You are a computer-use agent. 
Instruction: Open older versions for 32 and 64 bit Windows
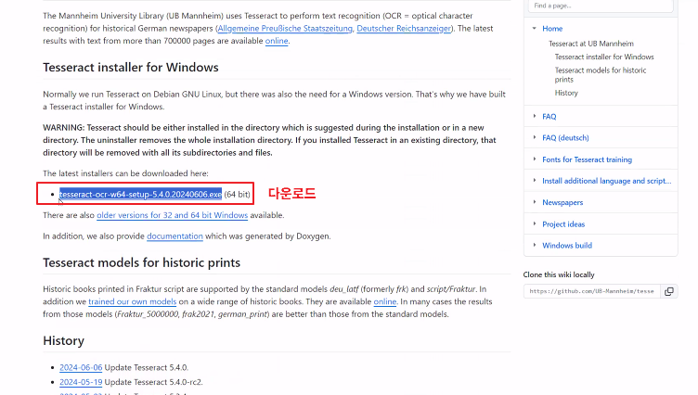tap(173, 215)
